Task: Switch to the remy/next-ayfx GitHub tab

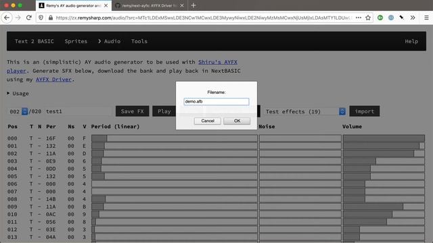Action: [x=150, y=5]
